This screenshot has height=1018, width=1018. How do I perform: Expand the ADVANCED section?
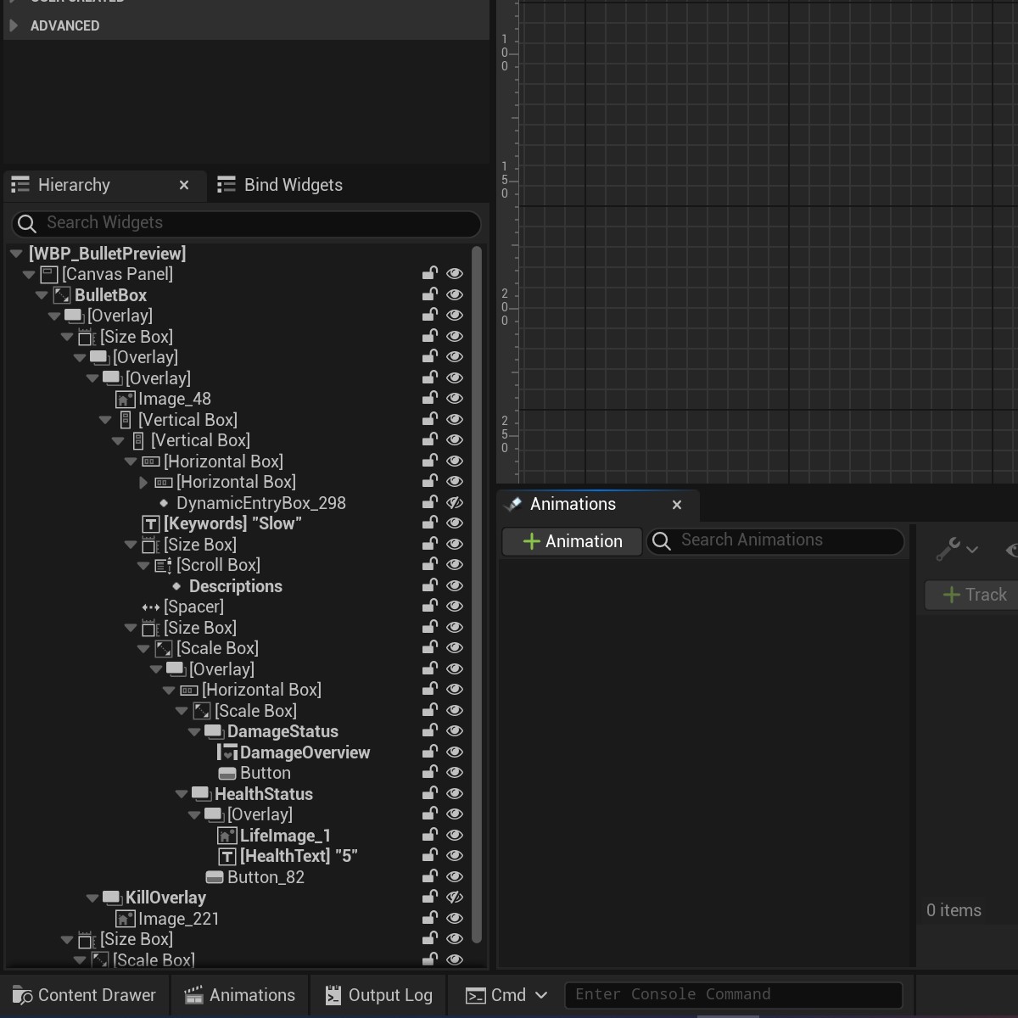14,25
